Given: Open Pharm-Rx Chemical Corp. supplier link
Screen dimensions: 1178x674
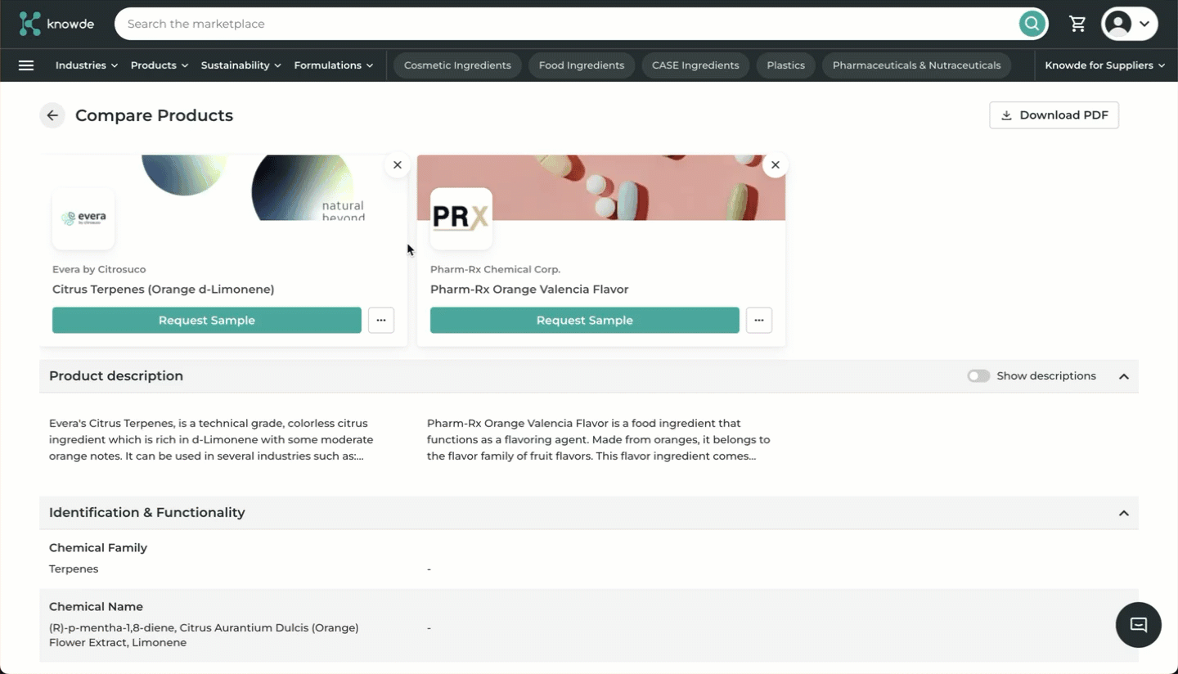Looking at the screenshot, I should point(496,269).
